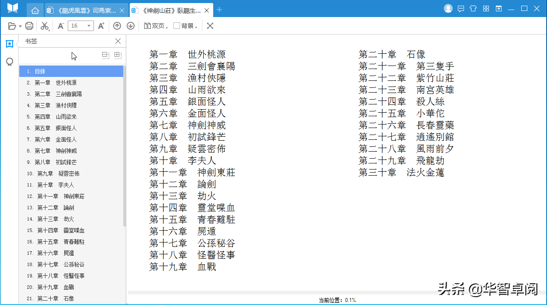This screenshot has height=305, width=547.
Task: Click the 书签 panel title
Action: point(31,41)
